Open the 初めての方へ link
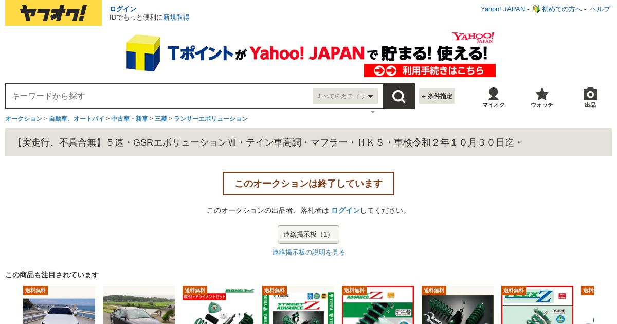The image size is (617, 324). coord(562,9)
